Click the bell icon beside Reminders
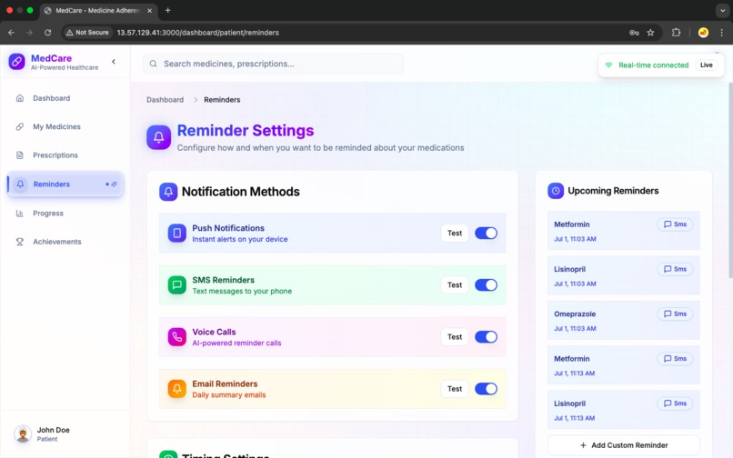The height and width of the screenshot is (458, 733). point(20,184)
